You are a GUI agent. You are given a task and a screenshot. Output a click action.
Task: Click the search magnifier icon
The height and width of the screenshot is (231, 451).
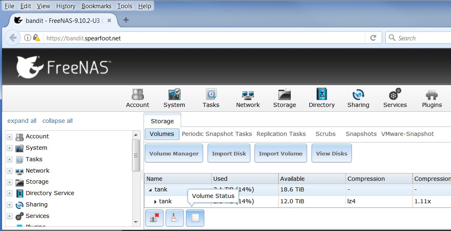[x=392, y=38]
